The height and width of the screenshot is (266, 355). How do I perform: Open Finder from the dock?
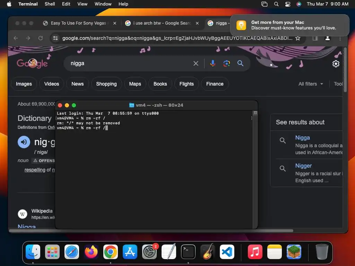[x=33, y=252]
